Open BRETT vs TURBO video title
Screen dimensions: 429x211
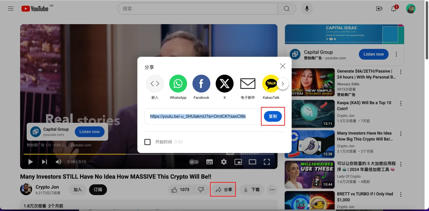(x=365, y=197)
